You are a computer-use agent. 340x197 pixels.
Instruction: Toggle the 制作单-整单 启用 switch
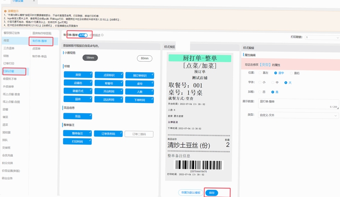(83, 35)
